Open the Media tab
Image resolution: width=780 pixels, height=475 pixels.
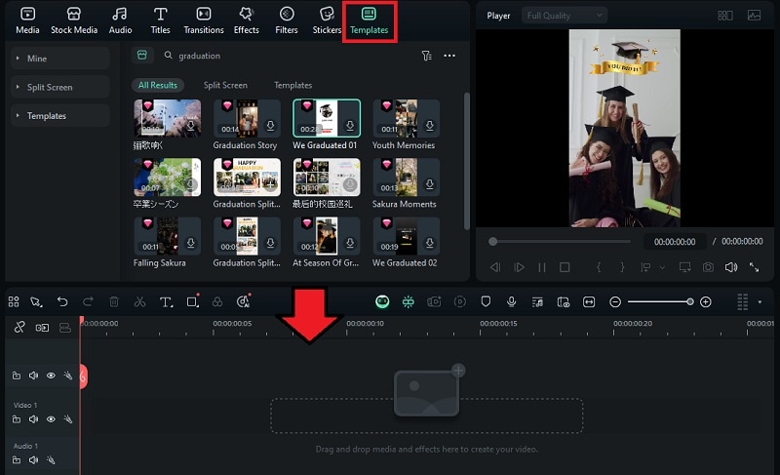click(27, 20)
